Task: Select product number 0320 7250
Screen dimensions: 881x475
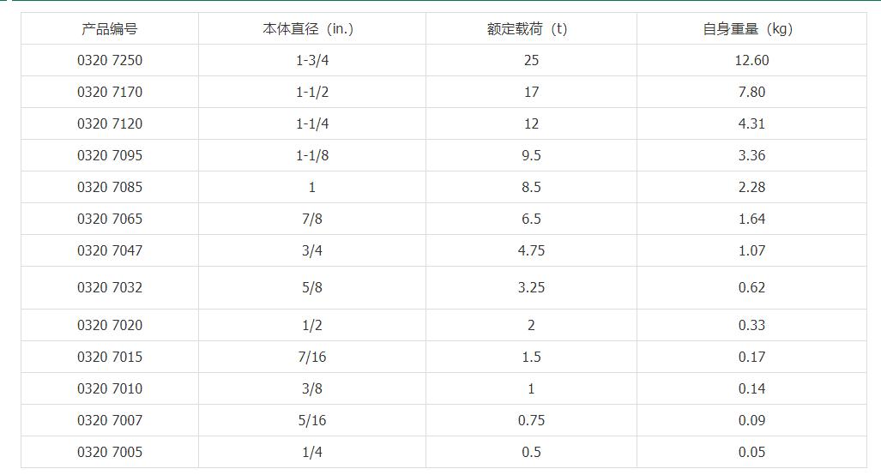Action: pos(110,60)
